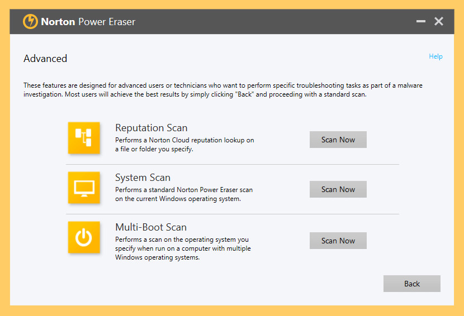Select the Reputation Scan heading
464x316 pixels.
pyautogui.click(x=151, y=128)
